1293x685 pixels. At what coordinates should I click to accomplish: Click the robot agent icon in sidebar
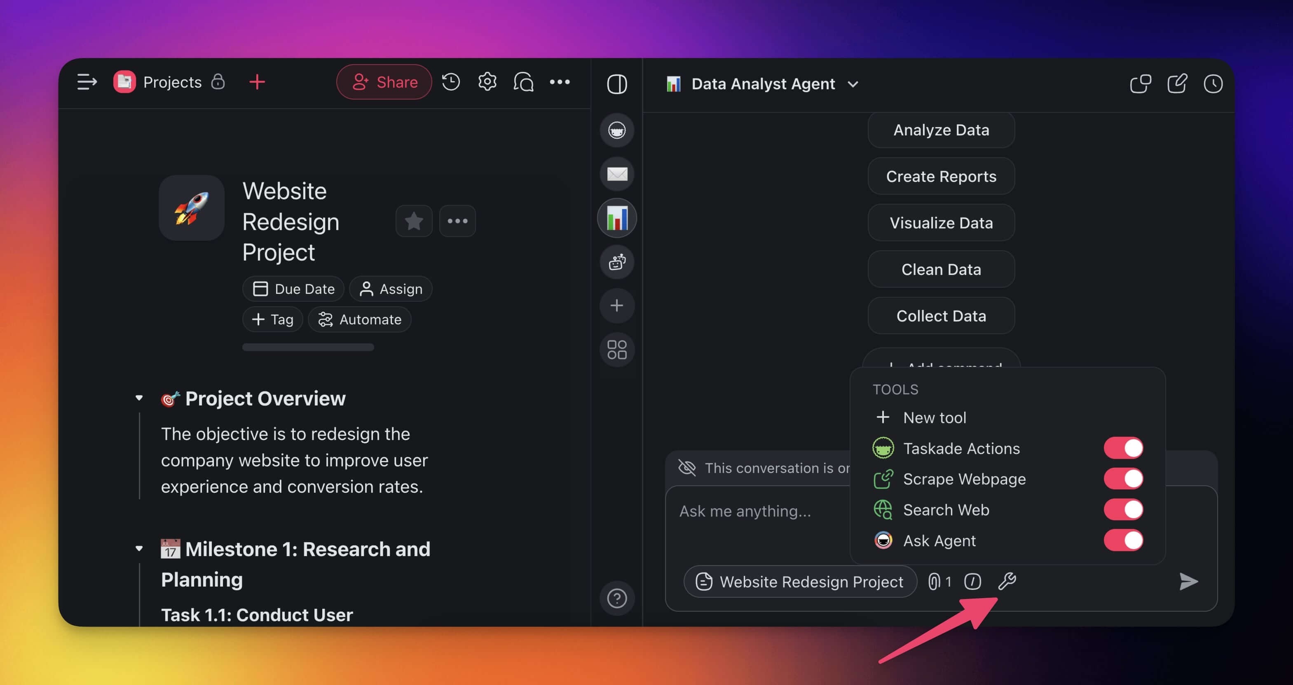617,262
